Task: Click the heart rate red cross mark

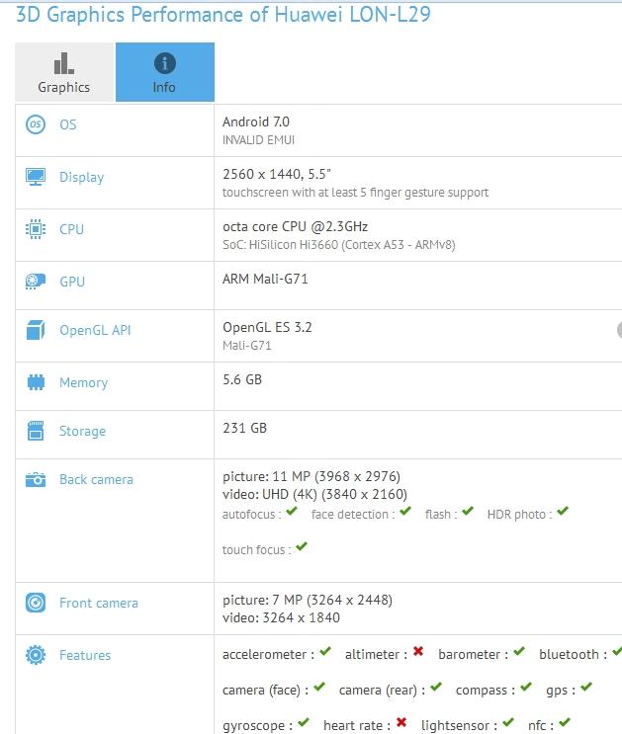Action: click(401, 722)
